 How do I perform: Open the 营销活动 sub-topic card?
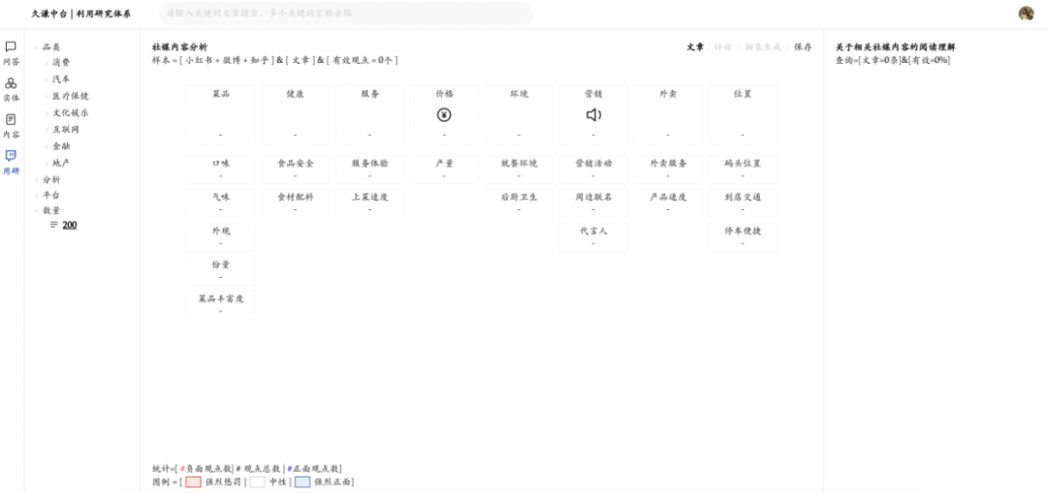(x=593, y=169)
